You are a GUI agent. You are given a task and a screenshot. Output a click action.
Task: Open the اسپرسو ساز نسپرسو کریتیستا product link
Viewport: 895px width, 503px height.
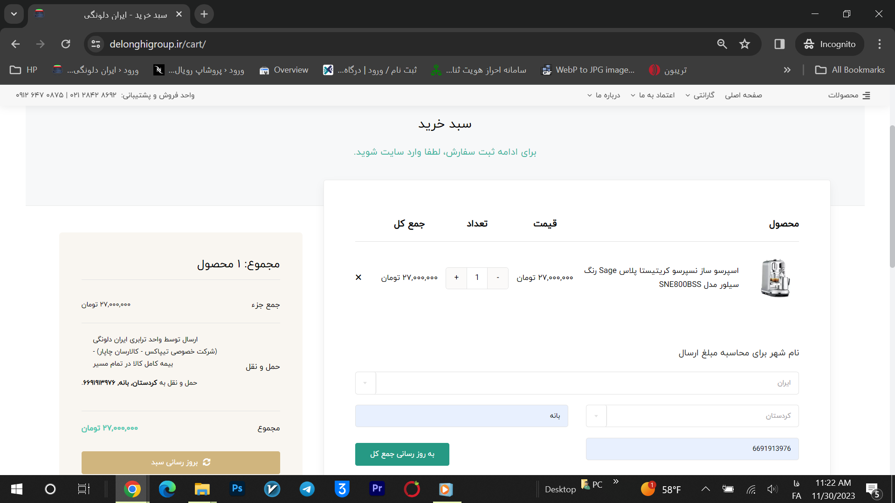point(661,278)
